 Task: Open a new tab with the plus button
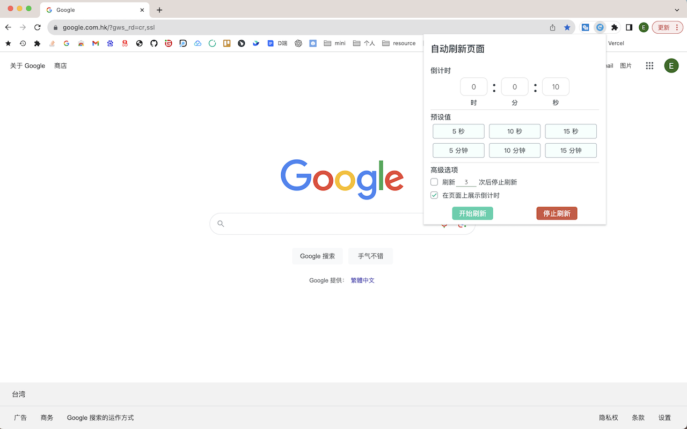tap(159, 10)
